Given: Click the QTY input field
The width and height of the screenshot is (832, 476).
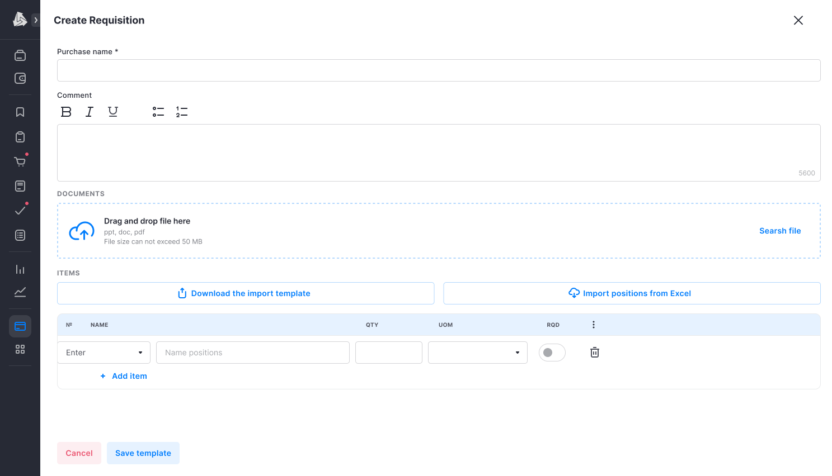Looking at the screenshot, I should tap(389, 353).
